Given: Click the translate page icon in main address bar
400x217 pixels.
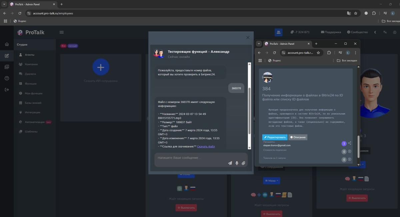Looking at the screenshot, I should point(349,13).
